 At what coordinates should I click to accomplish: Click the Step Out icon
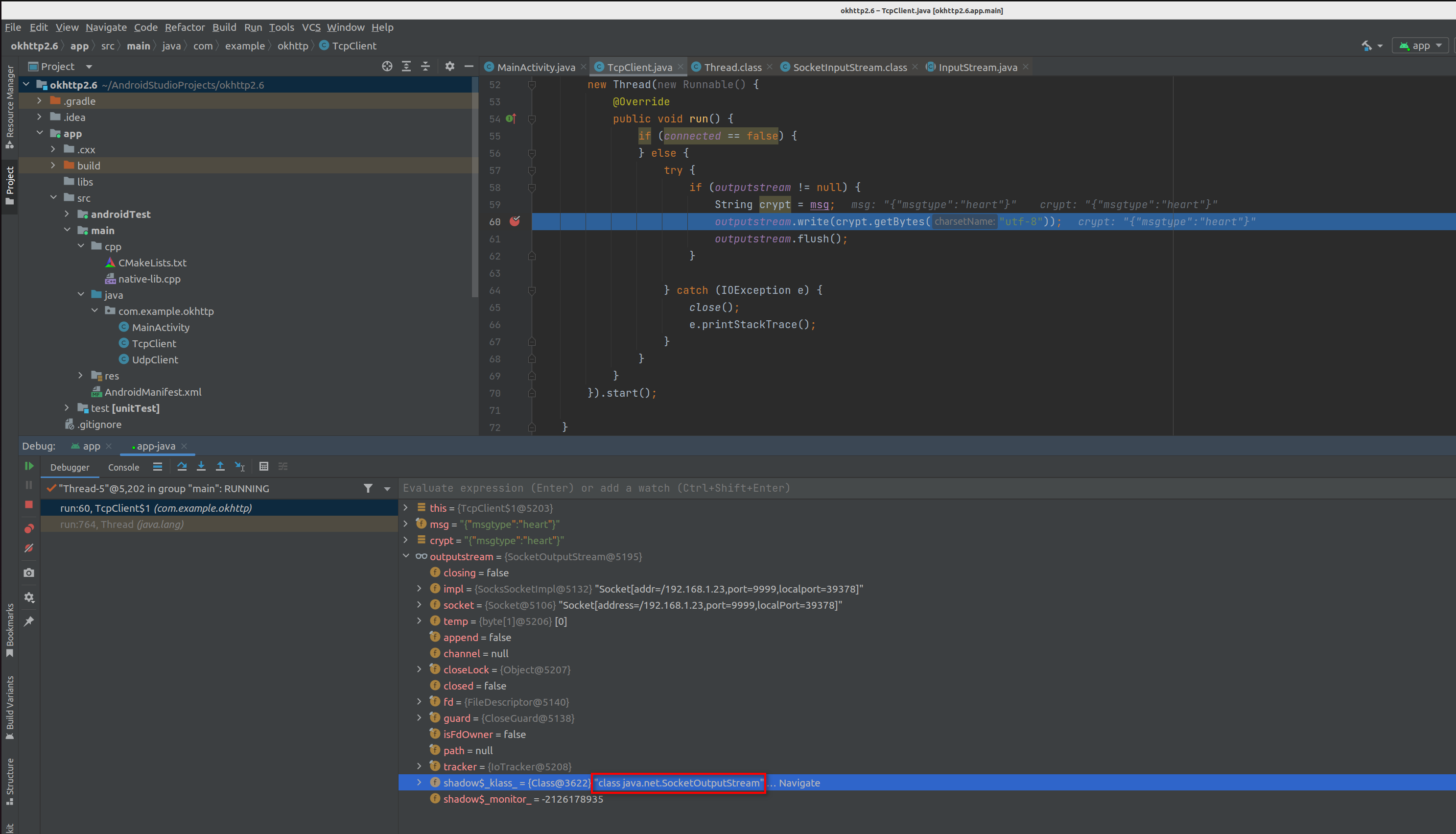coord(220,467)
